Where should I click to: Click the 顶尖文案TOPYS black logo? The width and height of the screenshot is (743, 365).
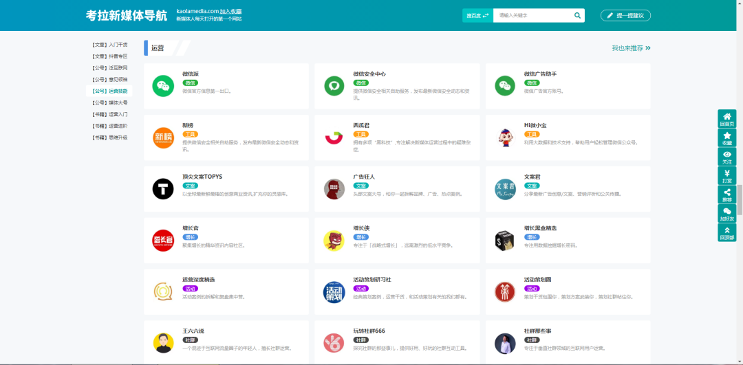point(163,189)
